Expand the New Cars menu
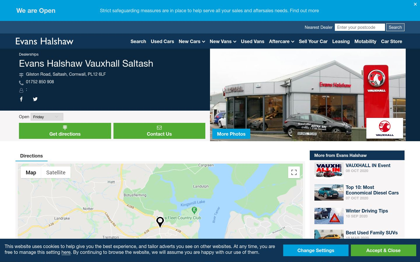This screenshot has height=262, width=420. (192, 41)
